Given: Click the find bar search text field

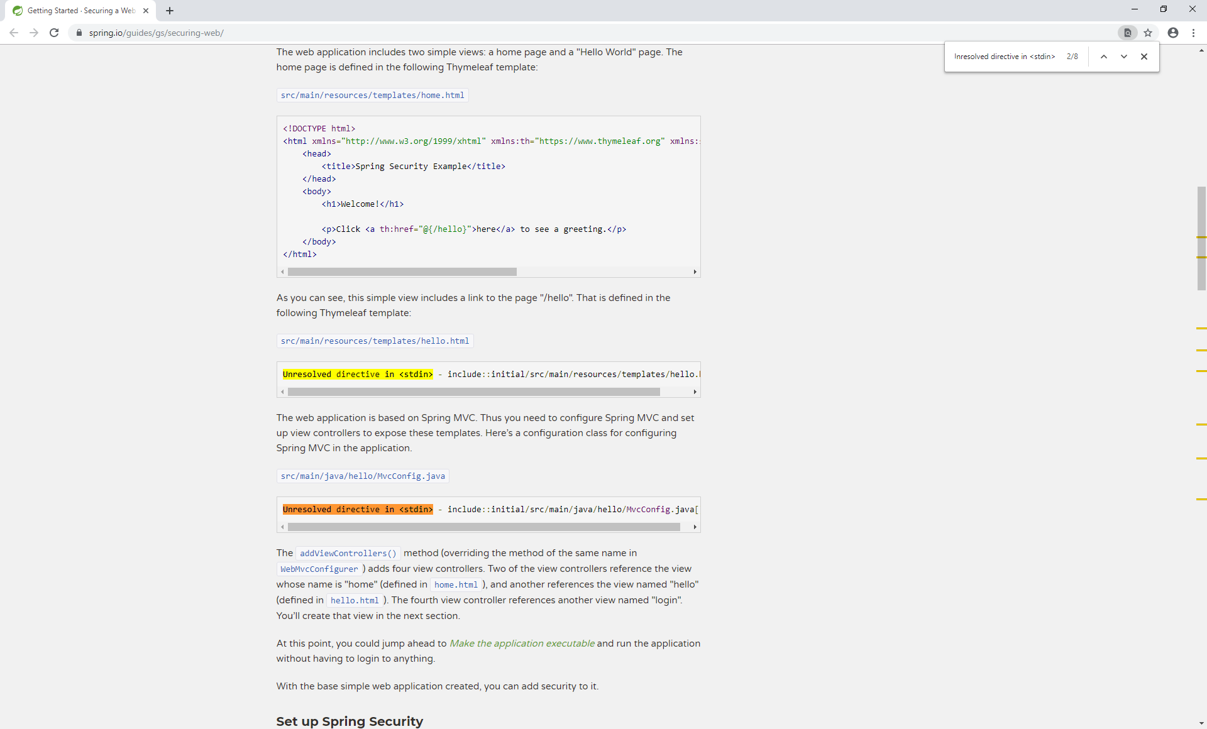Looking at the screenshot, I should click(x=1006, y=56).
